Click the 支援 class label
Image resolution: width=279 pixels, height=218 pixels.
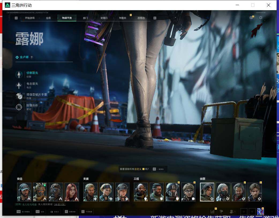coord(86,179)
